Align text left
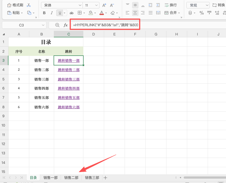226x183 pixels. tap(127, 13)
